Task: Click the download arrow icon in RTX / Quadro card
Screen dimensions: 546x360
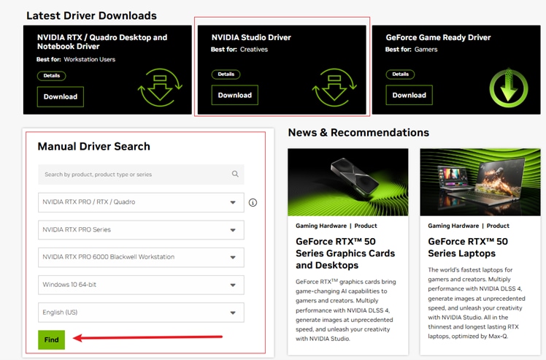Action: point(160,88)
